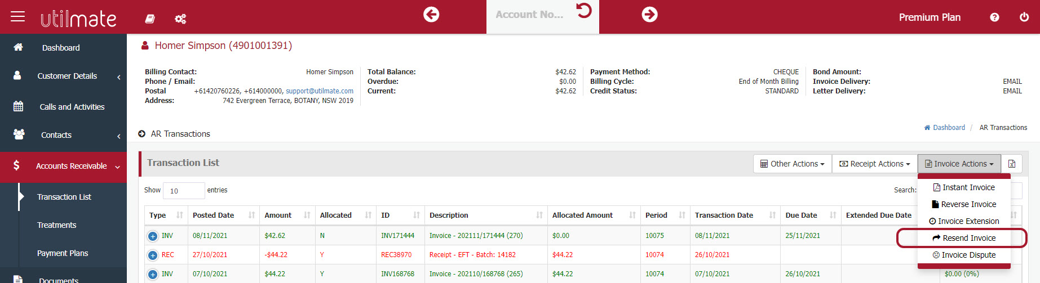Select Resend Invoice from menu

coord(964,238)
